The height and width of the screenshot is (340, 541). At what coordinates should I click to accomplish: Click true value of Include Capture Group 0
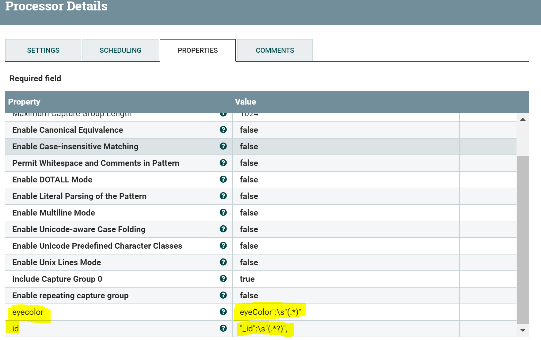coord(247,279)
